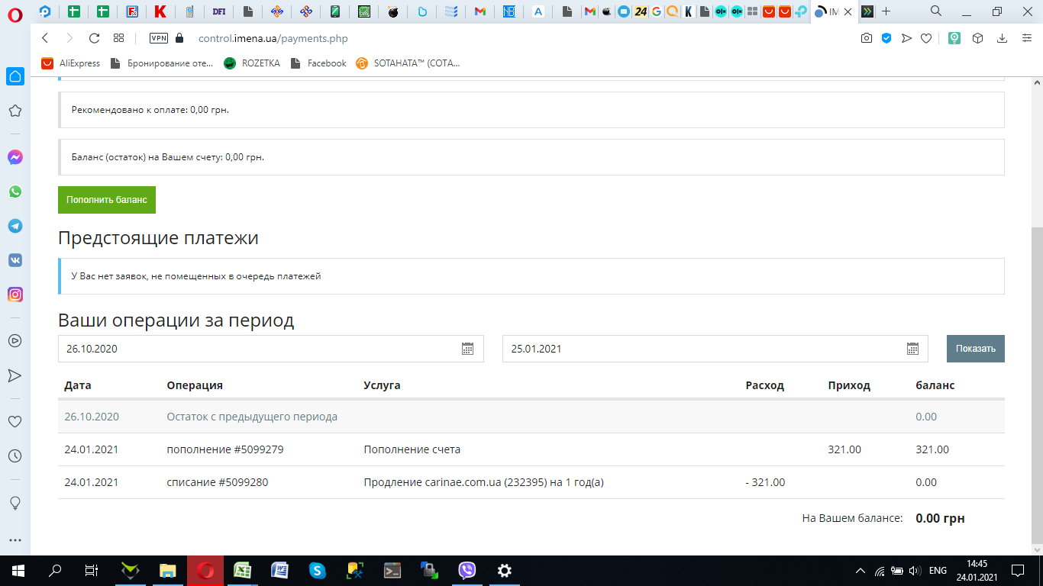Open the VK sidebar panel
Viewport: 1043px width, 586px height.
coord(15,260)
